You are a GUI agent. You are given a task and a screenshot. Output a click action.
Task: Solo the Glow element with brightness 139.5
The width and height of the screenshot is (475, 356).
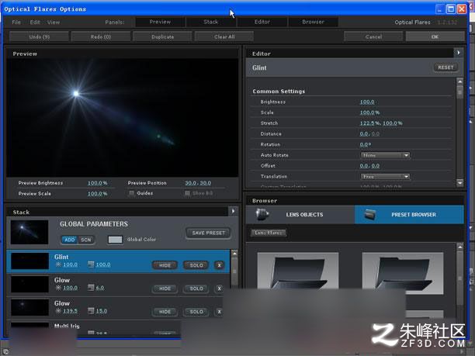(x=196, y=312)
